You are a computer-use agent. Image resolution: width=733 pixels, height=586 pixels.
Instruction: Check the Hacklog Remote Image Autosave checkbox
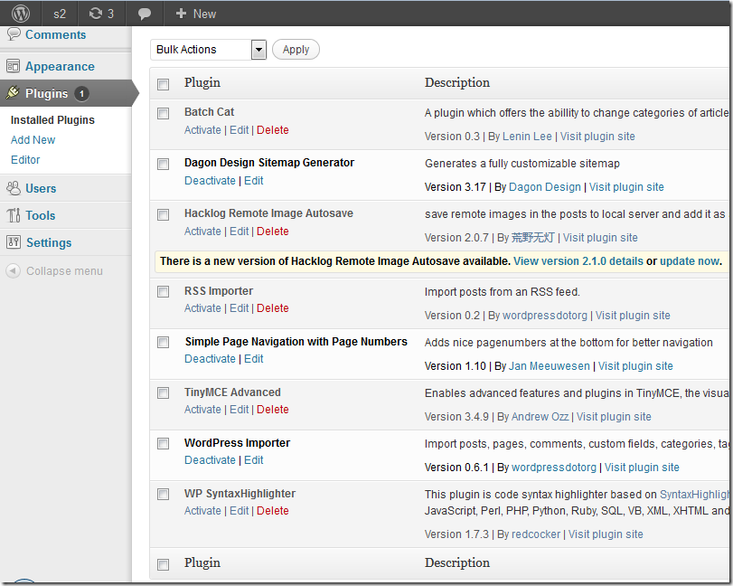click(x=164, y=214)
